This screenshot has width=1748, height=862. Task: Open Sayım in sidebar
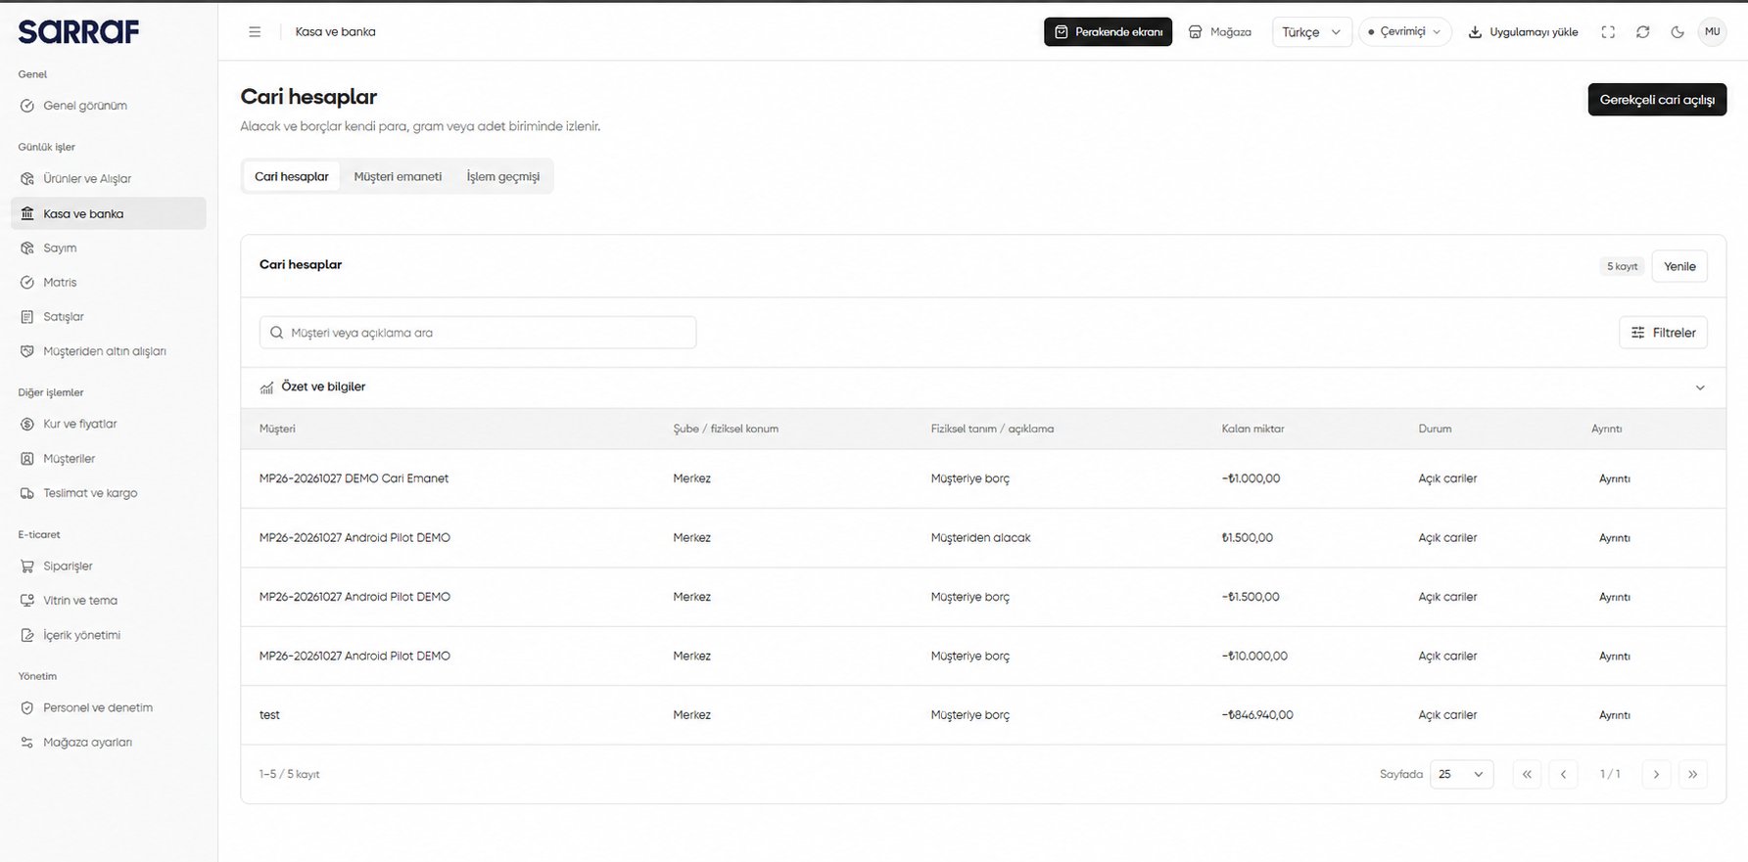pyautogui.click(x=108, y=249)
